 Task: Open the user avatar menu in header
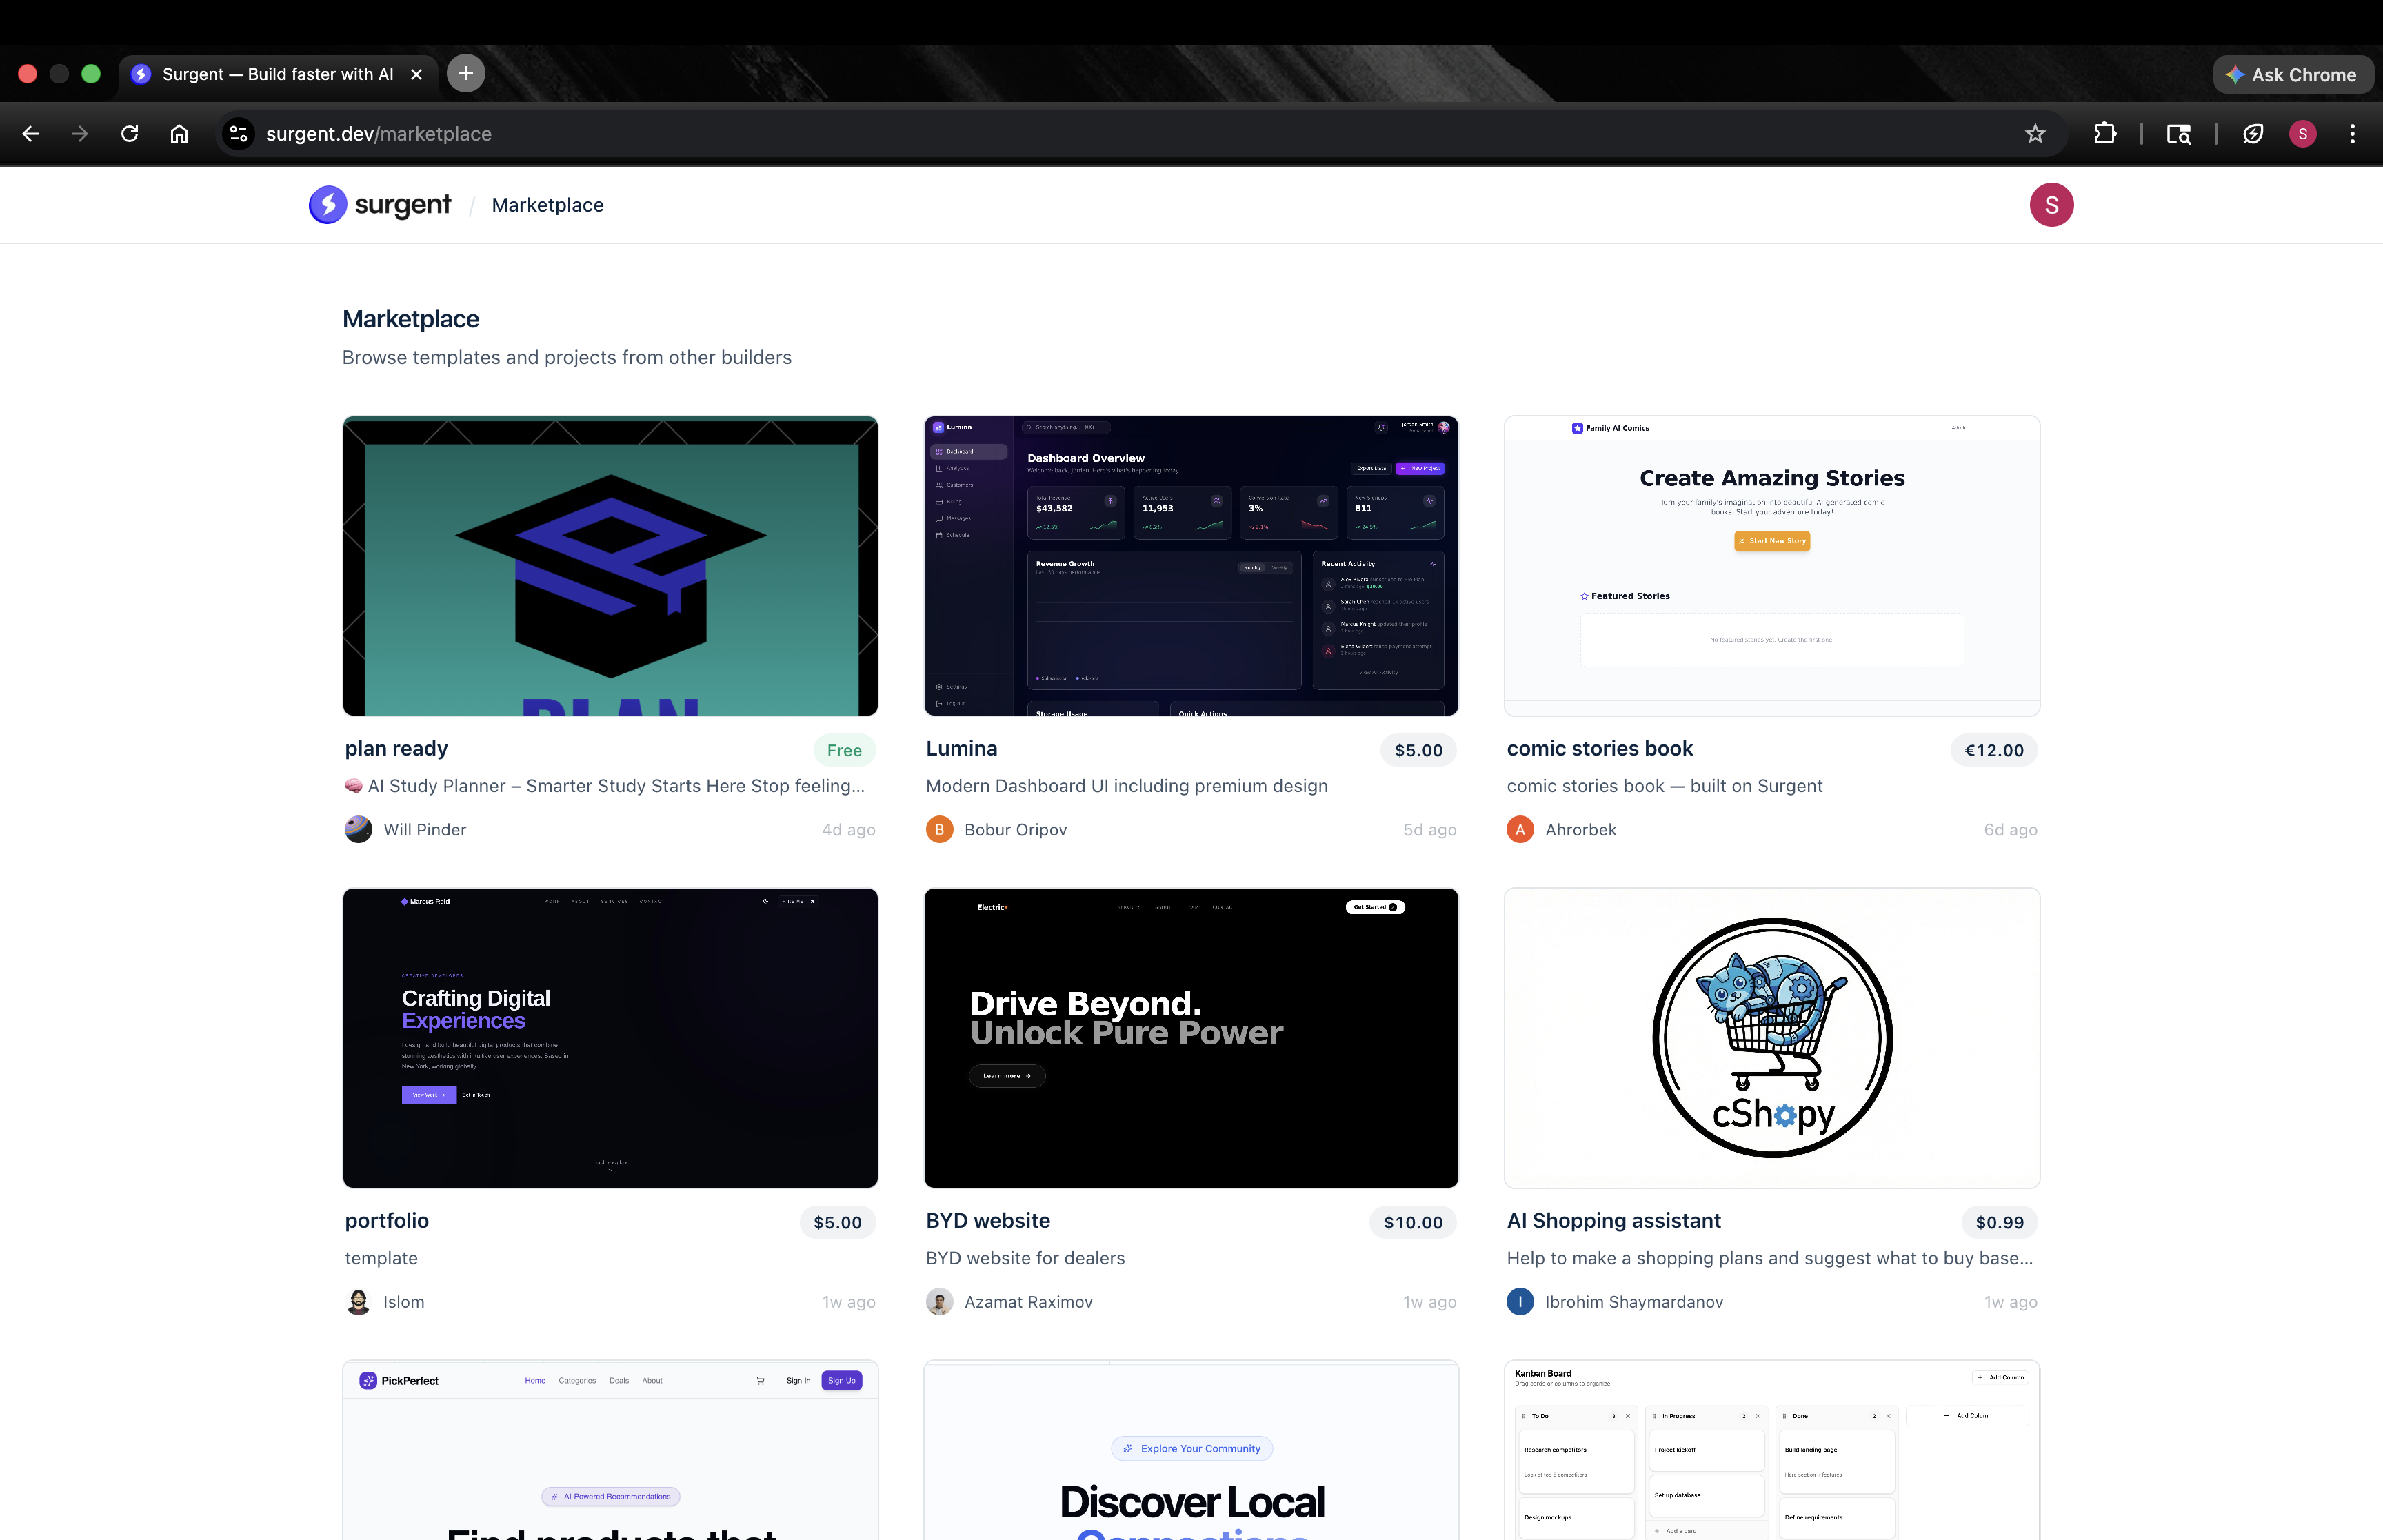(x=2050, y=205)
